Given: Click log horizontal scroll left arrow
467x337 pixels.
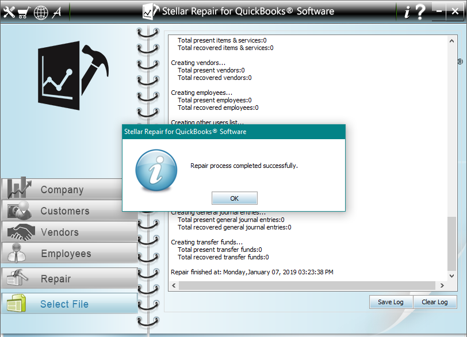Looking at the screenshot, I should pos(174,285).
